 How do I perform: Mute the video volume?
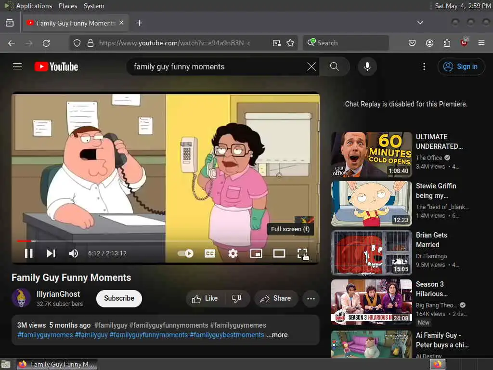(x=73, y=253)
